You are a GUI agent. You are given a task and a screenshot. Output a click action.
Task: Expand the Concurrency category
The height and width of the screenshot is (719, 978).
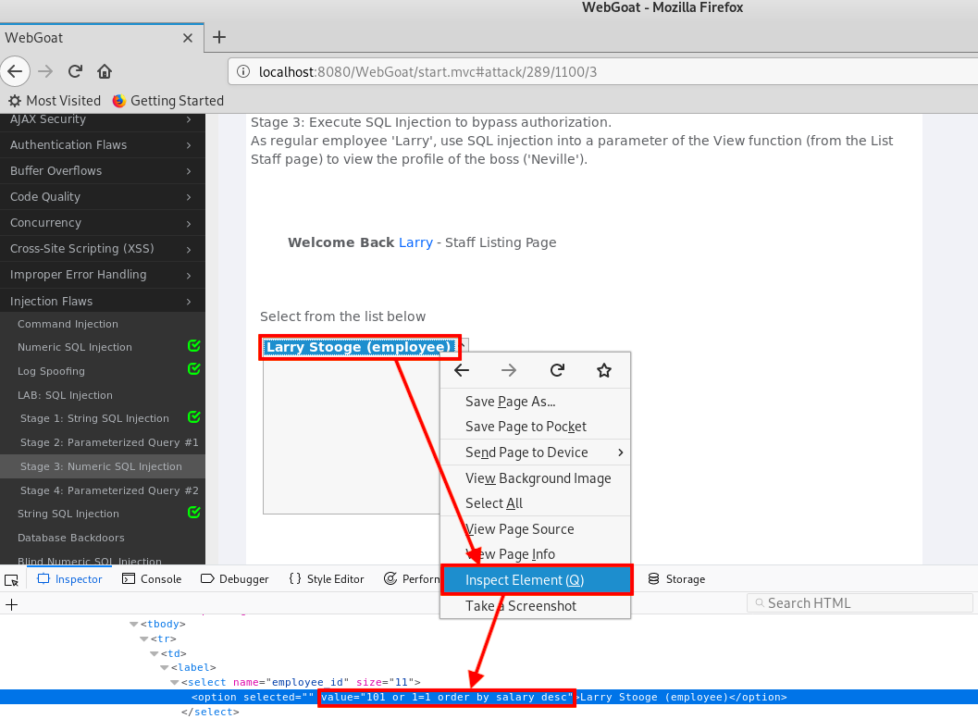tap(189, 223)
